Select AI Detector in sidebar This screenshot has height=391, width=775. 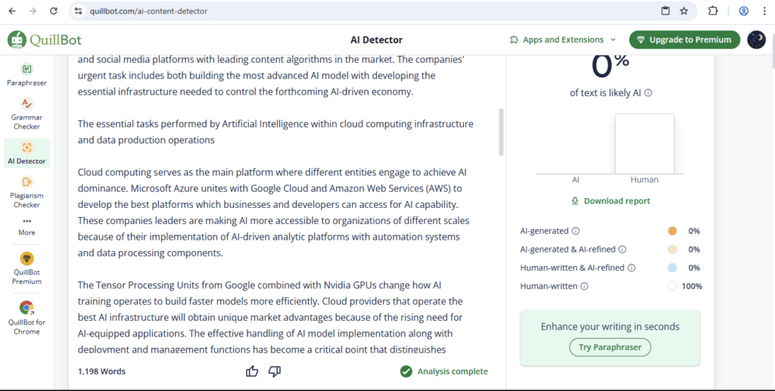click(26, 153)
